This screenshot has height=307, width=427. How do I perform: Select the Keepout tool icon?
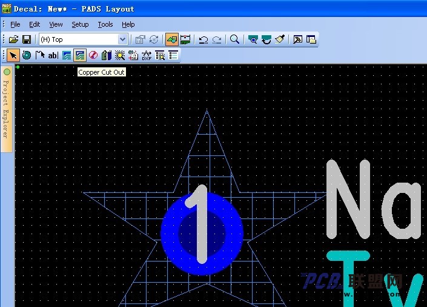click(x=93, y=55)
